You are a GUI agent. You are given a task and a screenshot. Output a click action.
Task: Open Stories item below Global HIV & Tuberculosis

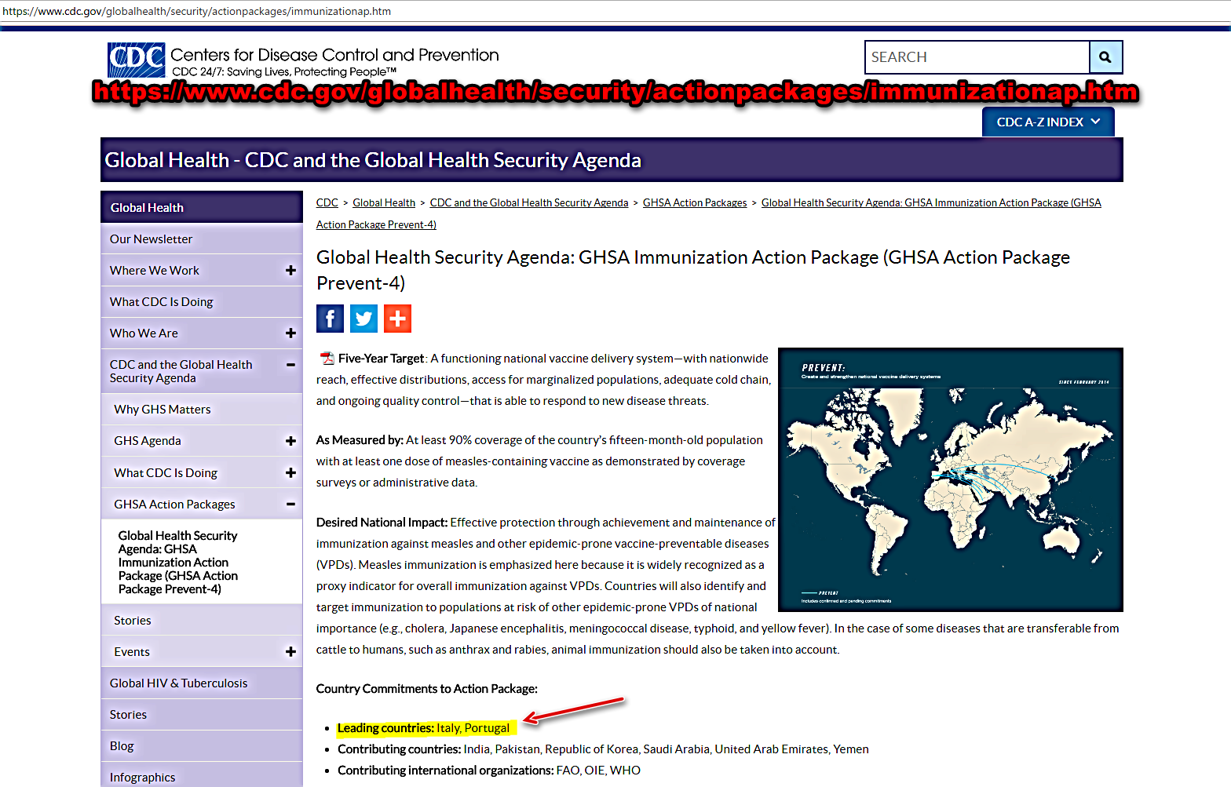202,714
